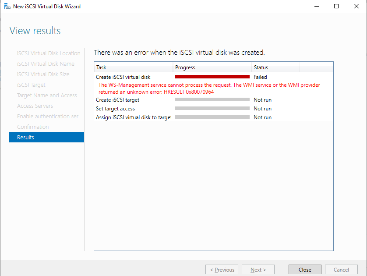Click the Target Name and Access step
Screen dimensions: 367x276
(47, 95)
